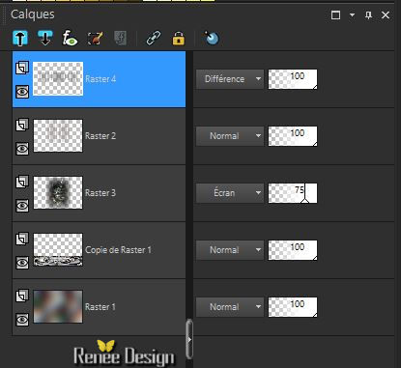Click the blue highlight bulb icon
Viewport: 401px width, 368px height.
pyautogui.click(x=212, y=38)
